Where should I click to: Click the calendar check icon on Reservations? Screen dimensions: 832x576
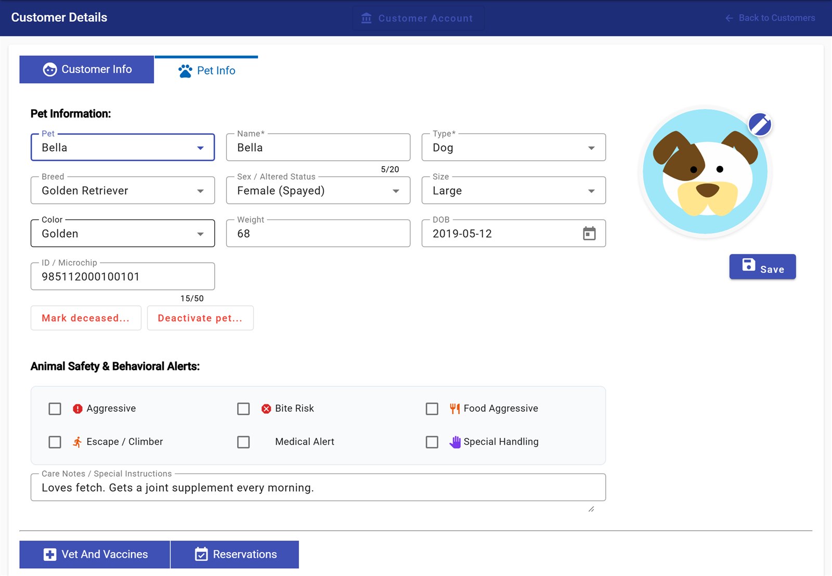pyautogui.click(x=201, y=555)
